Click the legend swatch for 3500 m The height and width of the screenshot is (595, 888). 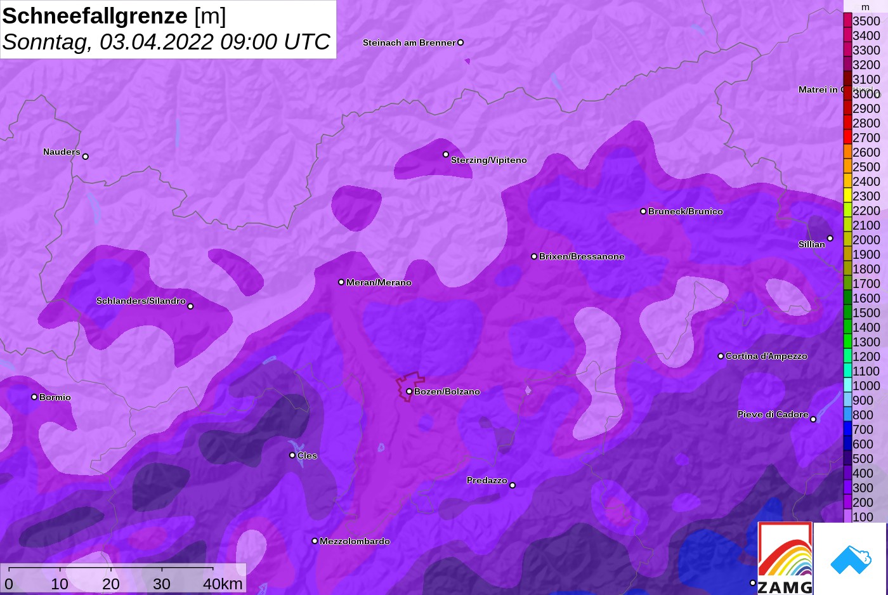tap(847, 20)
